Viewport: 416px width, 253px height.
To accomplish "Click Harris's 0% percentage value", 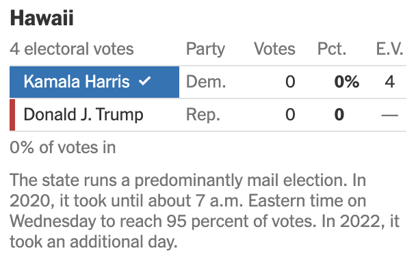I will tap(347, 81).
